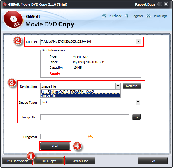Click the Movie DVD Copy heading
Screen dimensions: 173x168
[50, 24]
